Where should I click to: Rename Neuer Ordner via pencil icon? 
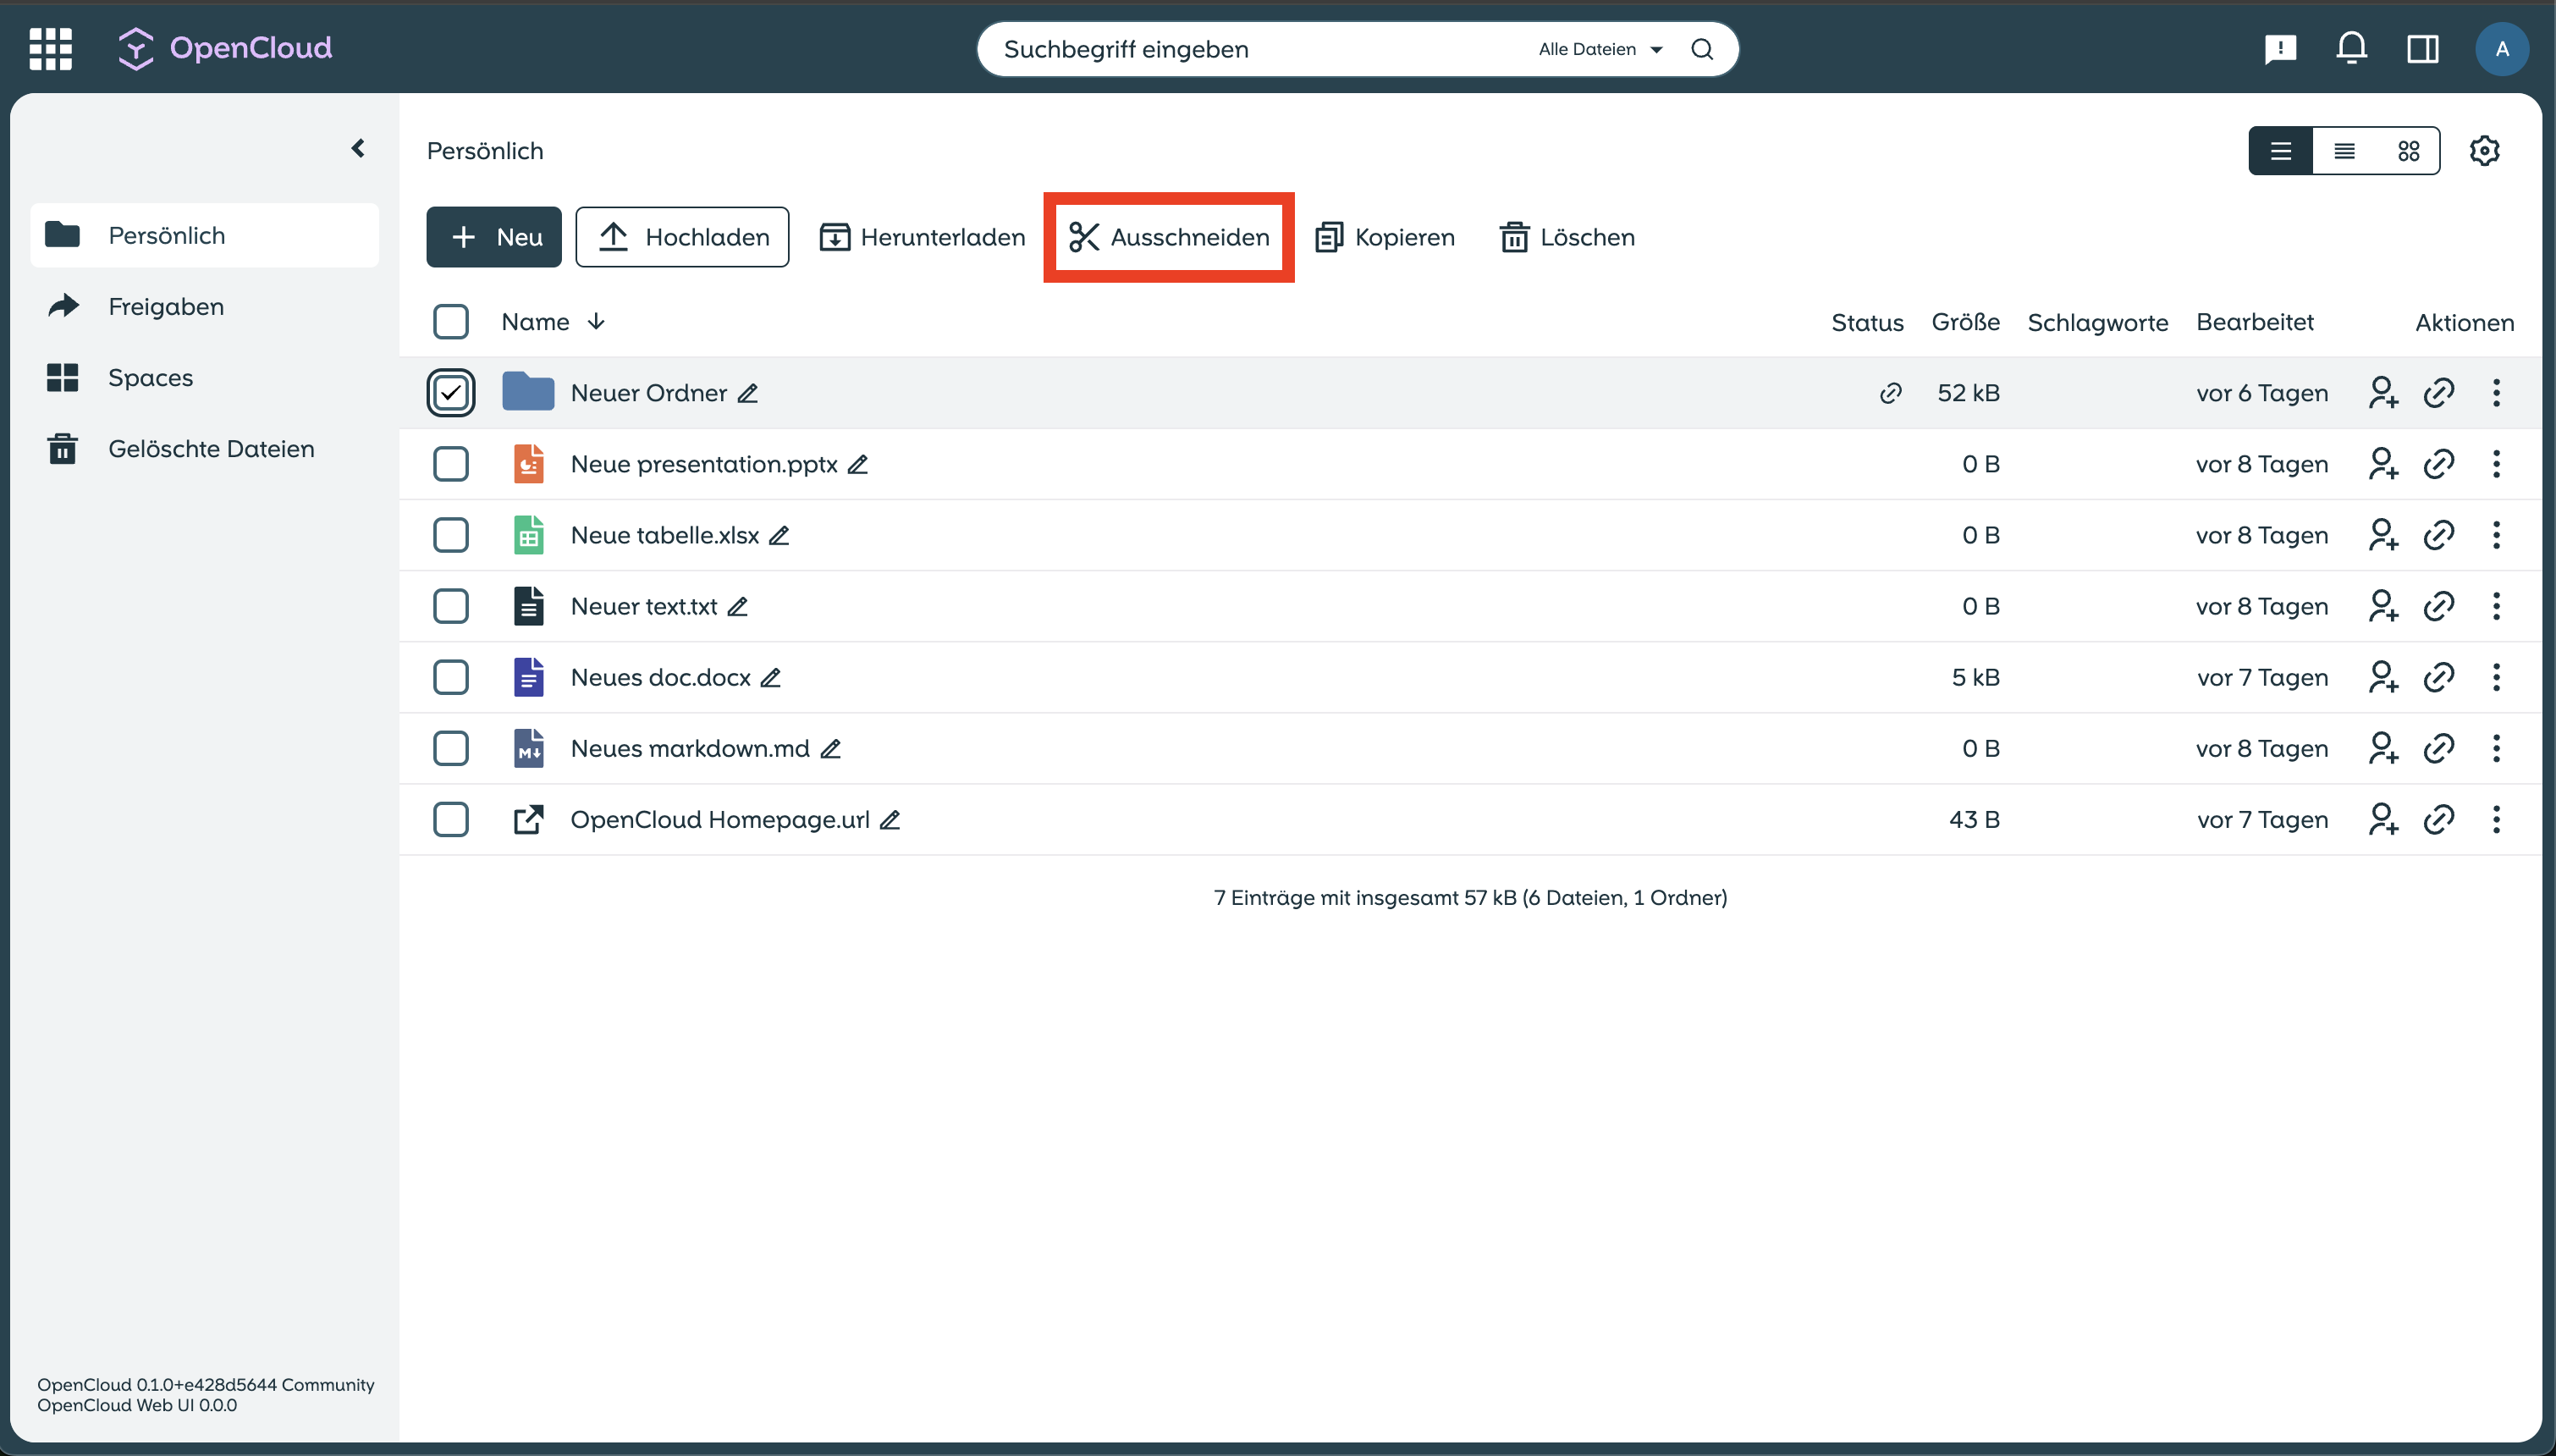pyautogui.click(x=747, y=394)
